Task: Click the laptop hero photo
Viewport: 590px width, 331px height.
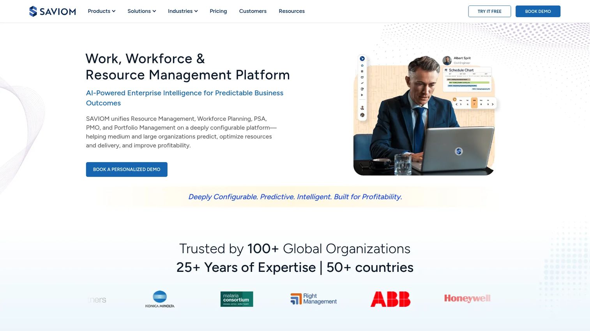Action: coord(424,116)
